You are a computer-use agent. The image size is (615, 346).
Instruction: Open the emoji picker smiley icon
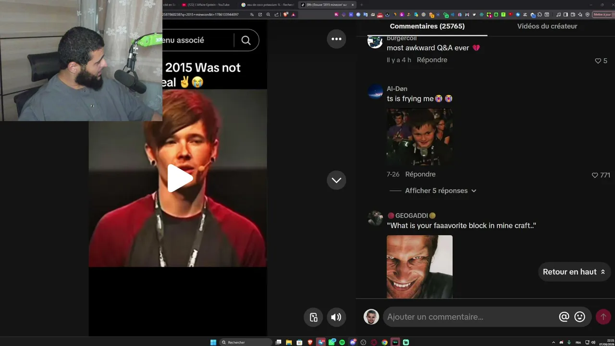(580, 317)
